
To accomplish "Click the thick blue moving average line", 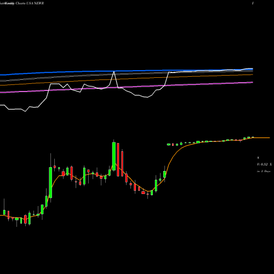I will tap(126, 71).
